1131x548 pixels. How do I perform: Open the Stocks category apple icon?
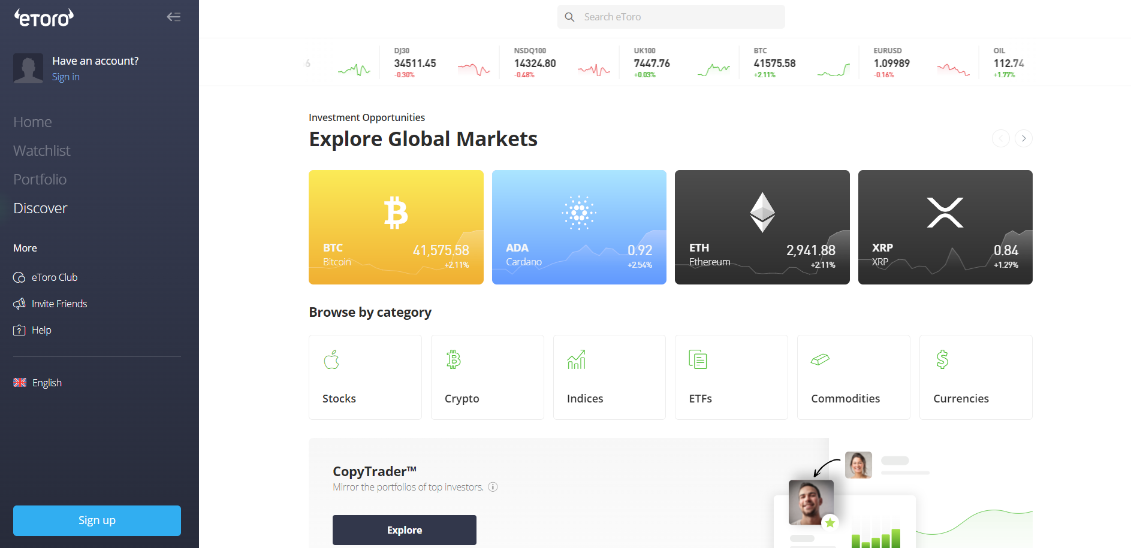331,359
